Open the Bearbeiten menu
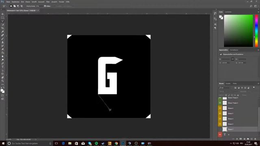Viewport: 260px width, 146px height. [15, 2]
